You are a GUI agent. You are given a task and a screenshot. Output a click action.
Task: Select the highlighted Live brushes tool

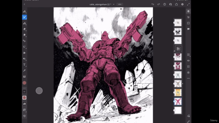(x=24, y=17)
